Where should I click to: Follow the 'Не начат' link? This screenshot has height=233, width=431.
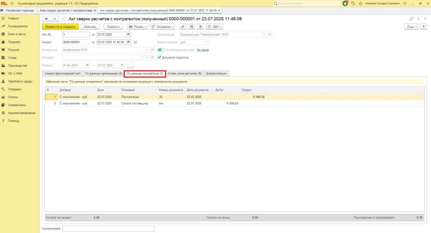(202, 50)
